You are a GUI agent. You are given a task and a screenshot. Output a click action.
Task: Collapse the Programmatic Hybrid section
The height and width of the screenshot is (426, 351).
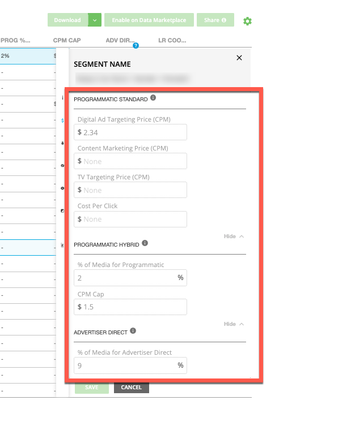[x=234, y=324]
